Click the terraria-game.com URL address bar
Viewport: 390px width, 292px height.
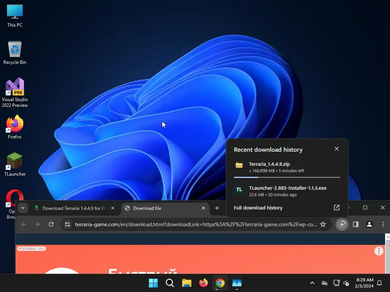click(x=196, y=224)
